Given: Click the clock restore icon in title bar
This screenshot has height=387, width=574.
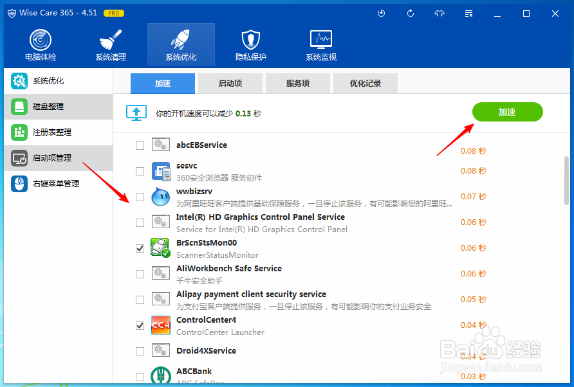Looking at the screenshot, I should [381, 14].
